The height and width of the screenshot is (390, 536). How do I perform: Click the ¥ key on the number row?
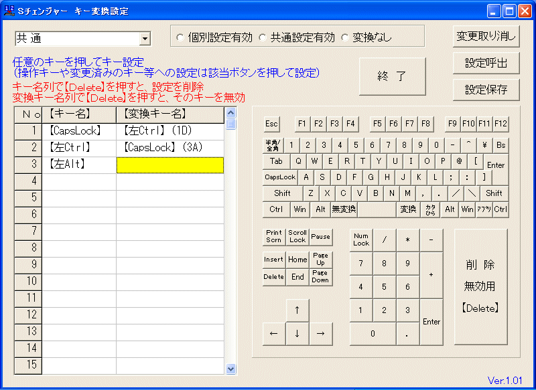(x=484, y=145)
